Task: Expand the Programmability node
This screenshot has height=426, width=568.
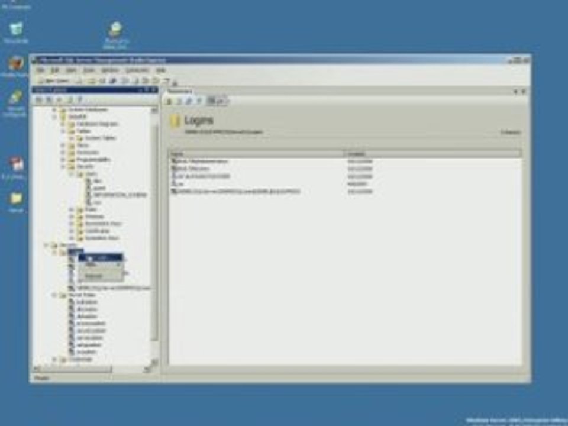Action: [x=63, y=159]
